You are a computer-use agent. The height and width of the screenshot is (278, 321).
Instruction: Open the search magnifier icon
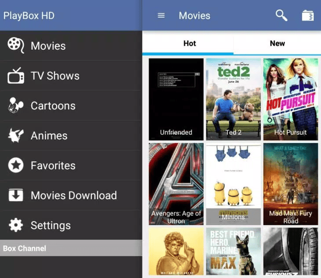281,15
